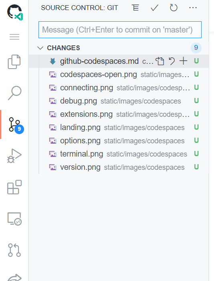Click the commit checkmark icon
Viewport: 214px width, 281px height.
pos(154,8)
